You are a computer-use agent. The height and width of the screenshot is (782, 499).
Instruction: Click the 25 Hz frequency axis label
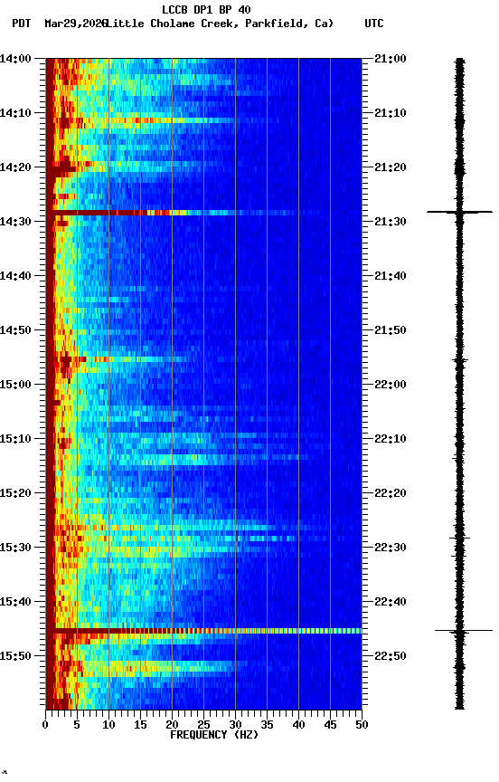tap(203, 725)
